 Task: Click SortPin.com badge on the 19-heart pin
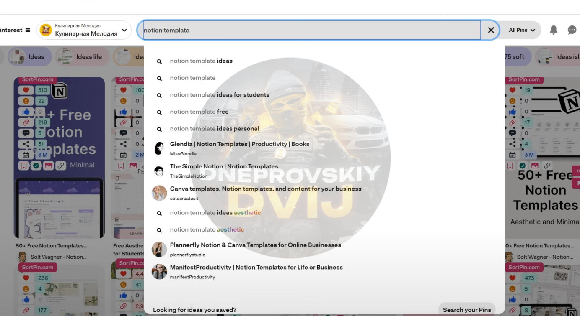[524, 79]
